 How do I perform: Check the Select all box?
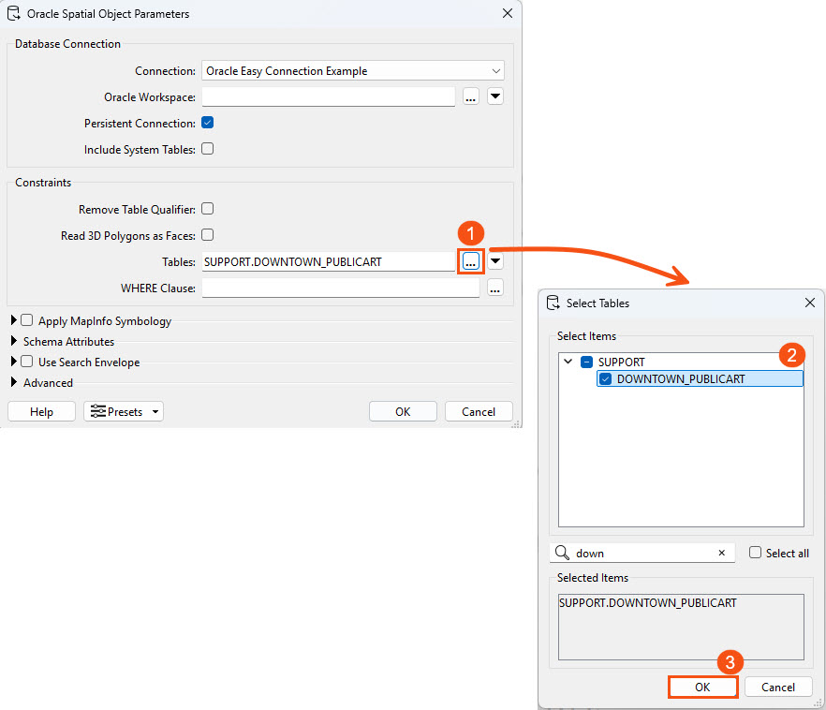755,553
